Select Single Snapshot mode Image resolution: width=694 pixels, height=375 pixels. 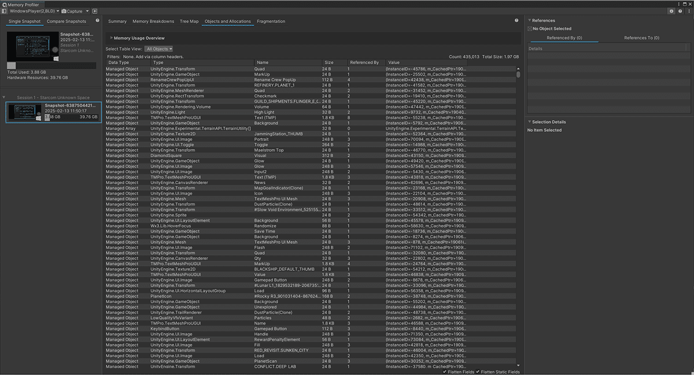coord(24,21)
